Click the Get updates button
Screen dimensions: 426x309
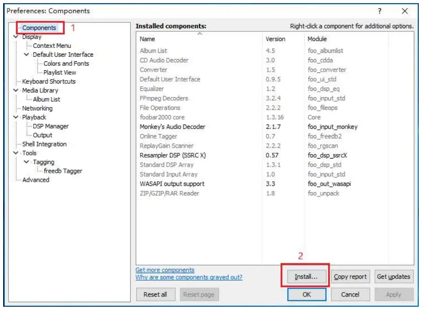(394, 277)
